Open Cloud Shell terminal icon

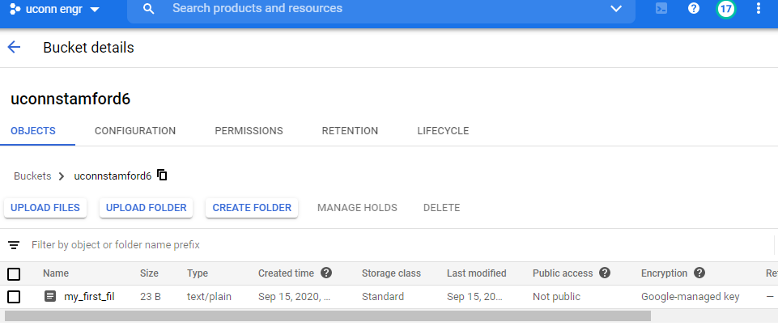(x=661, y=8)
